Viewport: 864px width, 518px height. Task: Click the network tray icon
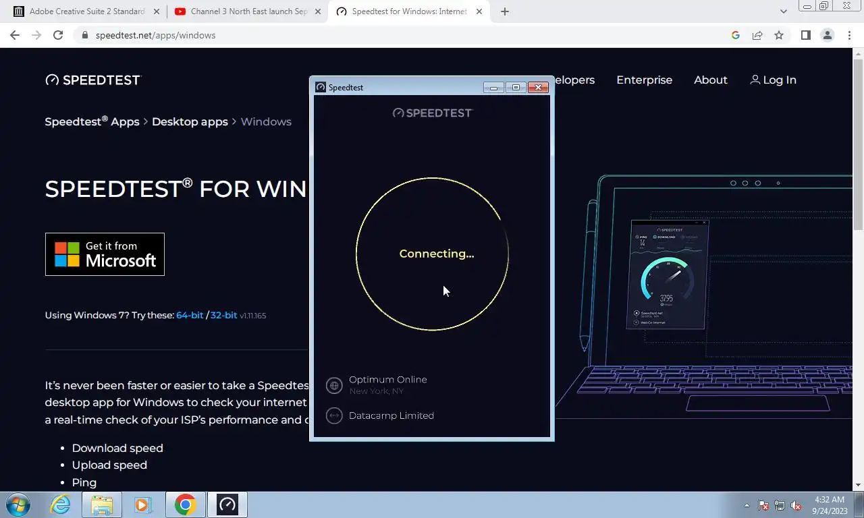pyautogui.click(x=780, y=505)
